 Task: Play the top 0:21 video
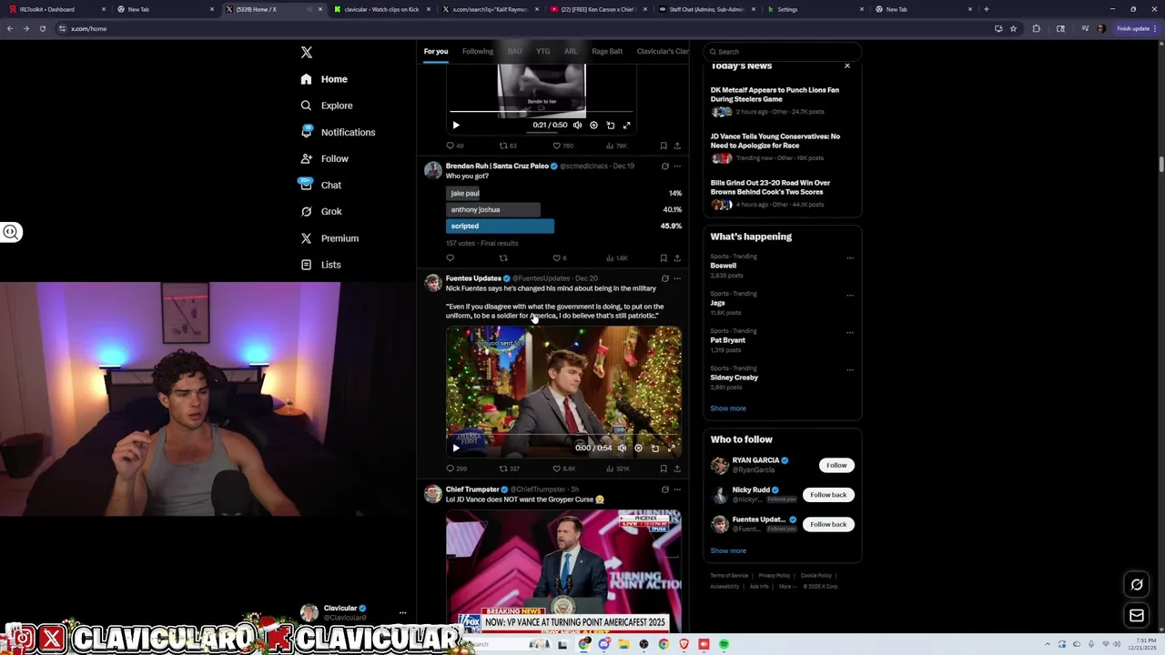pos(456,125)
